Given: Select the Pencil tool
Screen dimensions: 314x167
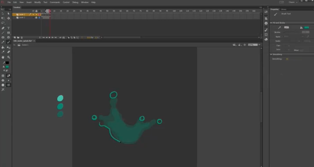Looking at the screenshot, I should (x=3, y=42).
